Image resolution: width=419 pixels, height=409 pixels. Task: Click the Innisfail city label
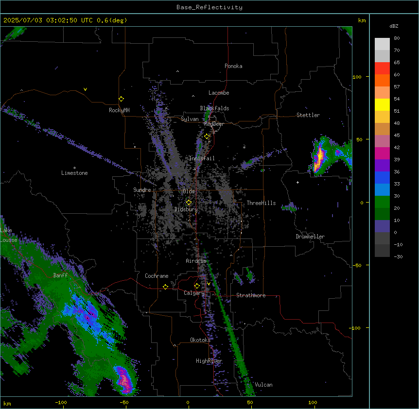pyautogui.click(x=202, y=158)
